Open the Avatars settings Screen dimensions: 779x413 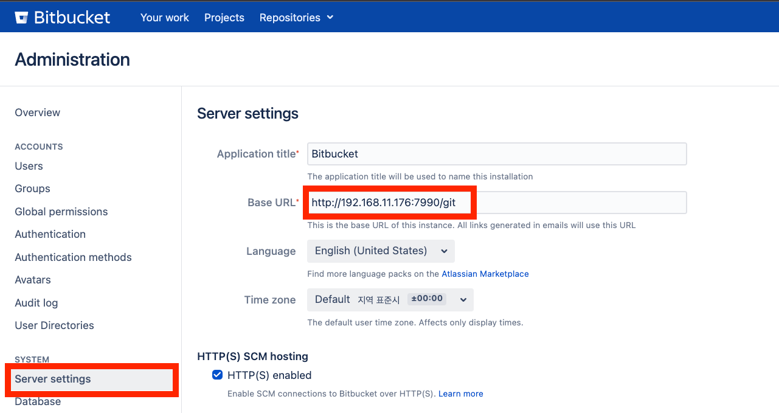(x=33, y=280)
